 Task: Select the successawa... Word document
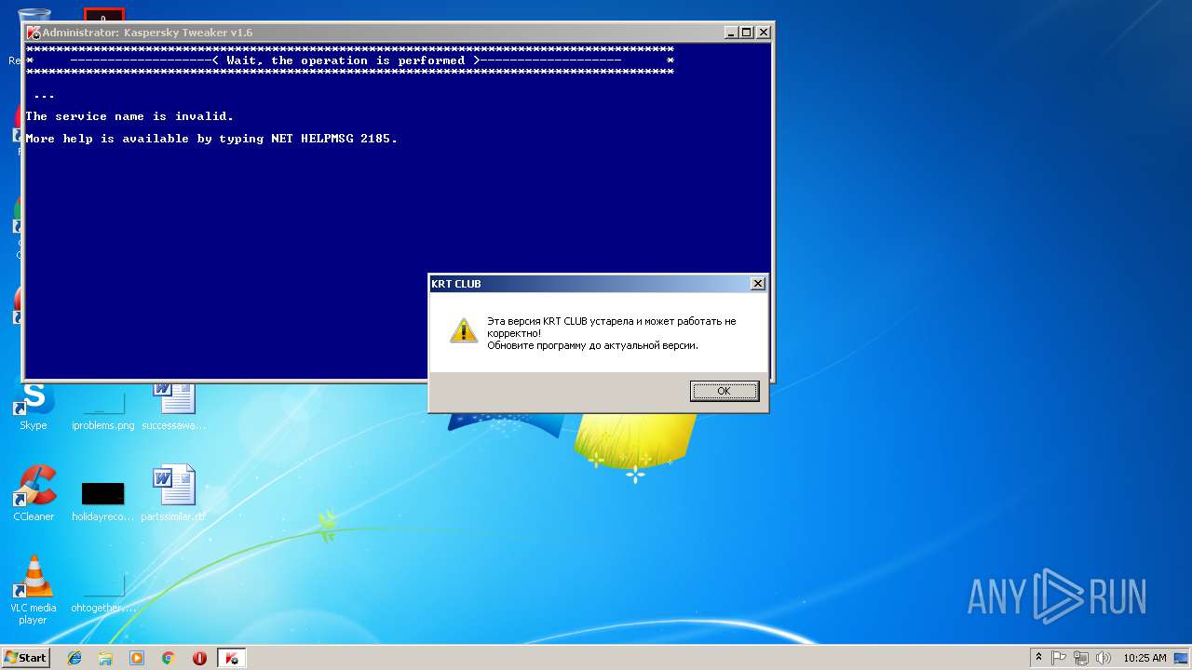[174, 405]
